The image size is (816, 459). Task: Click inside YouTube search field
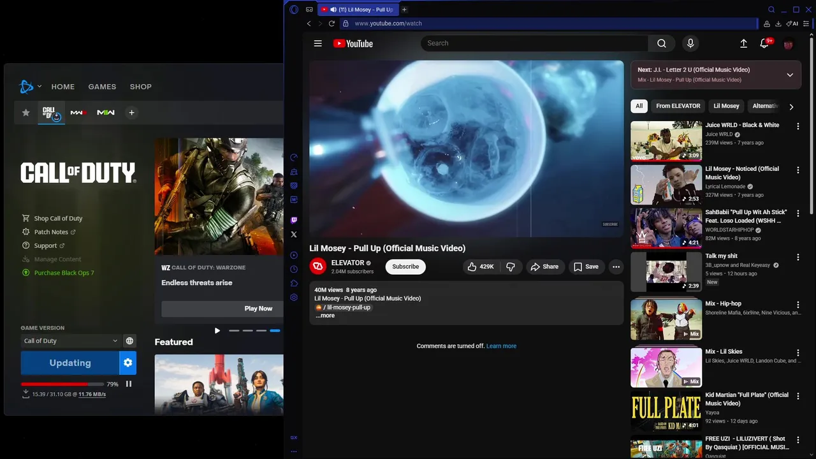tap(534, 43)
